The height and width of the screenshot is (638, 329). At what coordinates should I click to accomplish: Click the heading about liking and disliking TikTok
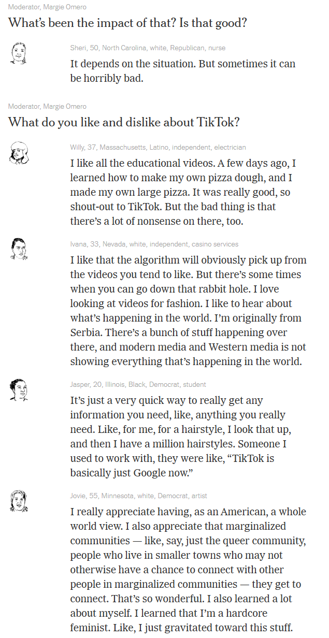click(x=124, y=122)
